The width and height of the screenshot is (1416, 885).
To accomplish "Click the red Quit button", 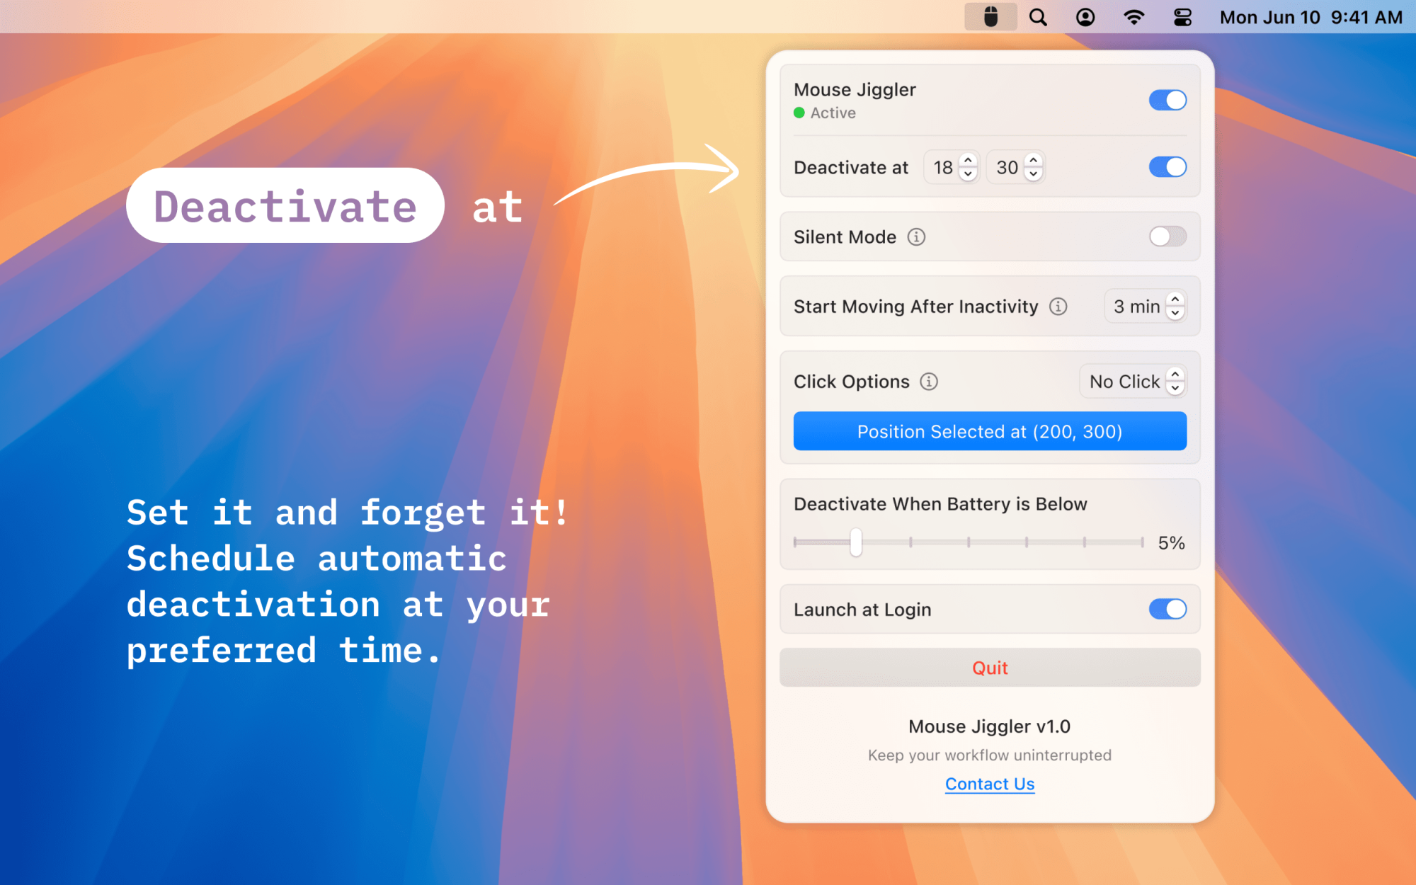I will 989,668.
